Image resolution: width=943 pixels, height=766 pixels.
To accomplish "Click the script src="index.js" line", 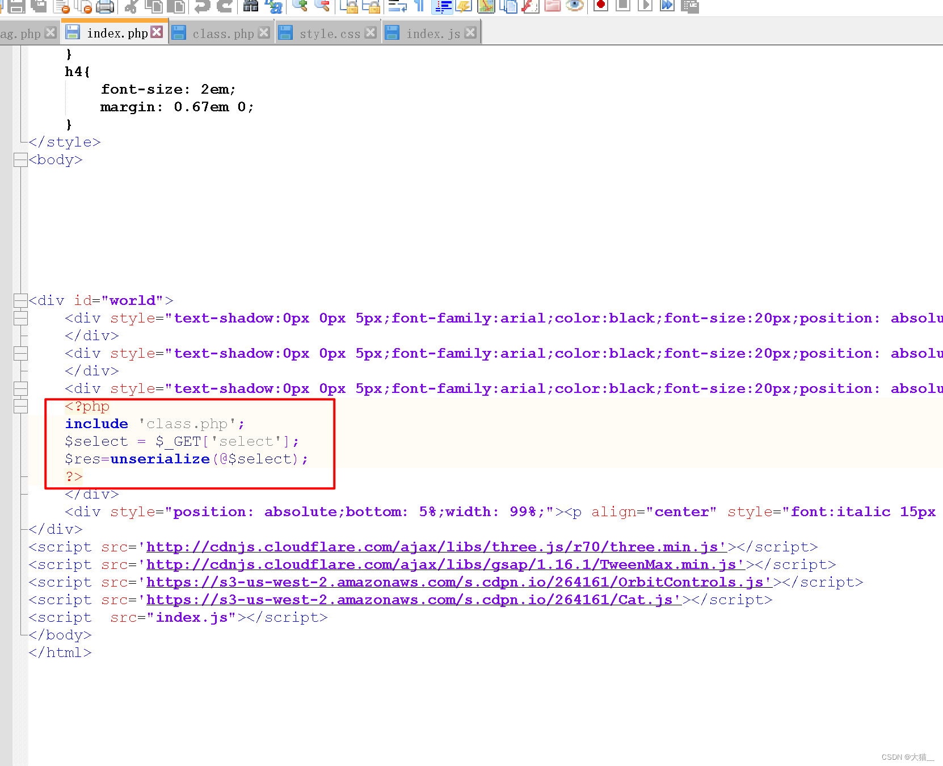I will 178,617.
